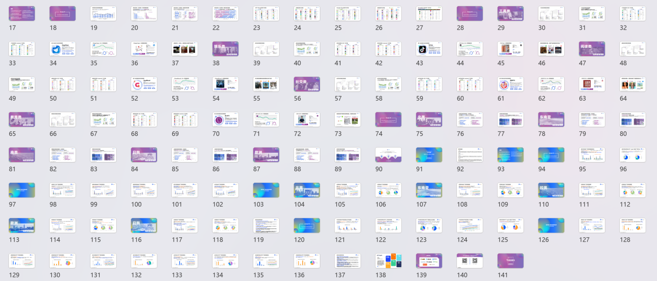Select slide 140 with two QR codes
Screen dimensions: 657x281
pyautogui.click(x=470, y=261)
